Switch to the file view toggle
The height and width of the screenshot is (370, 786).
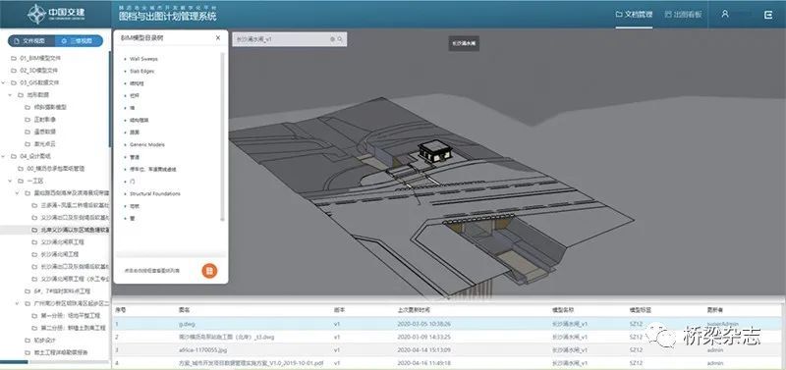pyautogui.click(x=30, y=41)
